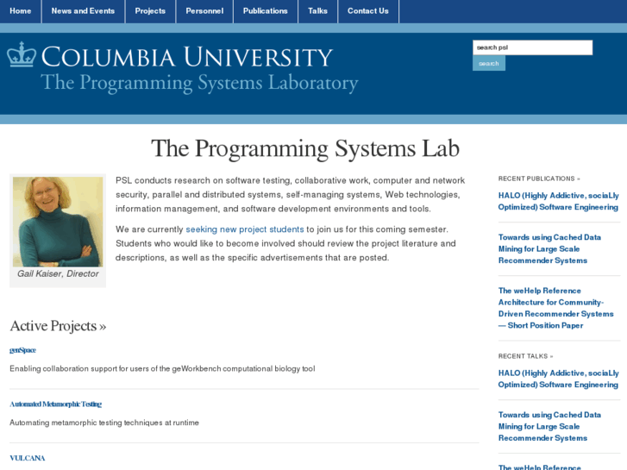
Task: Open the Recent Talks section link
Action: point(525,356)
